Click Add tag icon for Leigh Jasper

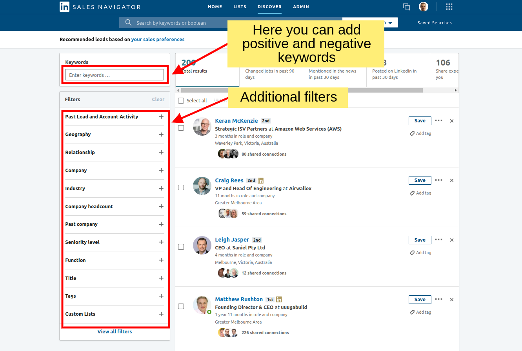[412, 253]
